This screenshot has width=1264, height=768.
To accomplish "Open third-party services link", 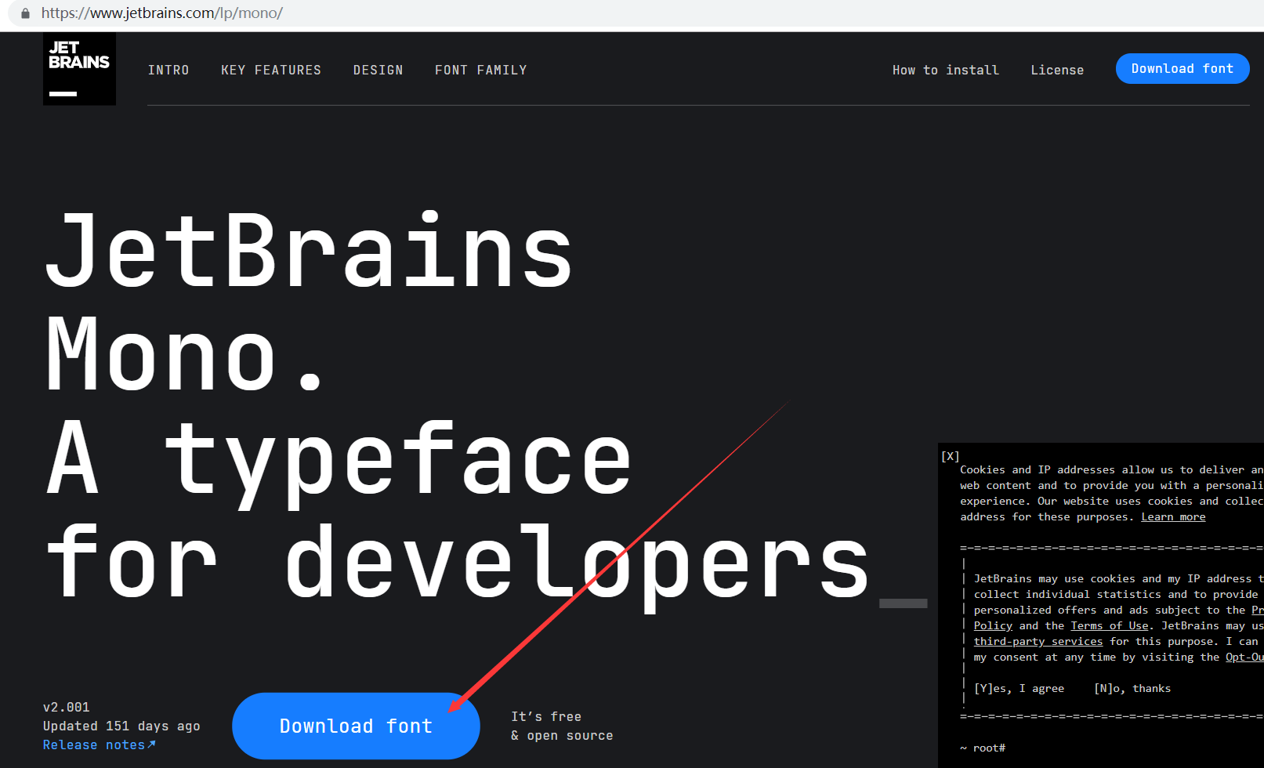I will point(1038,642).
